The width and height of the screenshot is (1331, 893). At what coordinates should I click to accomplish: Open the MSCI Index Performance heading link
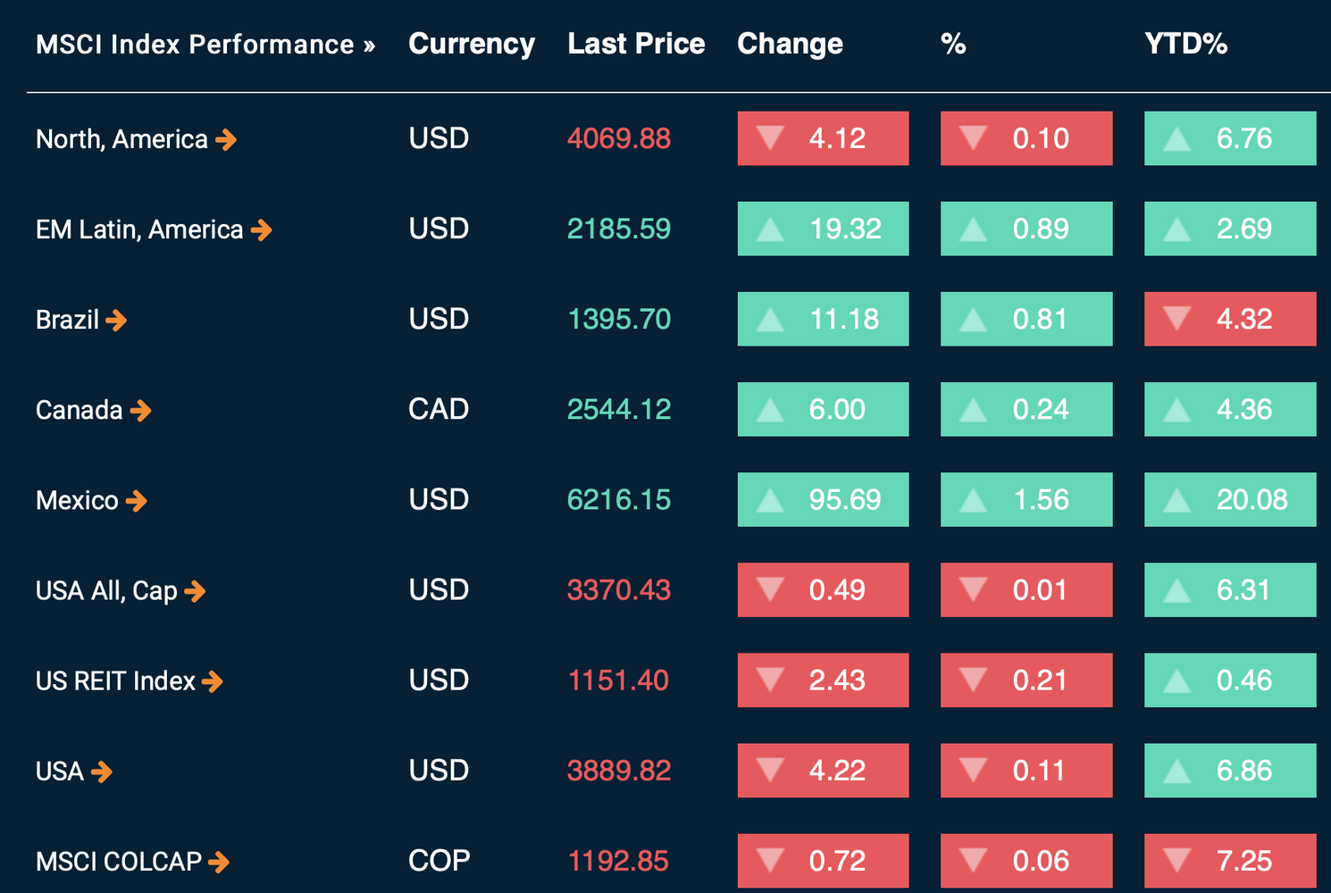[x=205, y=45]
